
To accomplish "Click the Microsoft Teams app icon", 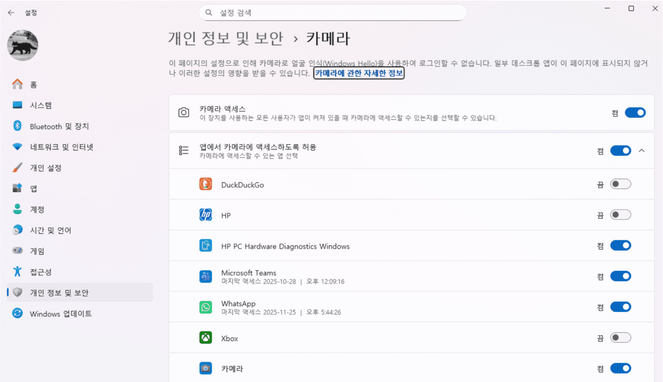I will coord(205,276).
